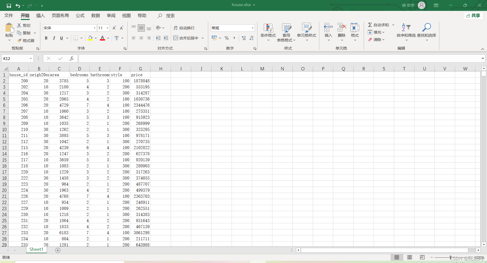This screenshot has width=487, height=263.
Task: Click the text orientation icon
Action: [x=158, y=28]
